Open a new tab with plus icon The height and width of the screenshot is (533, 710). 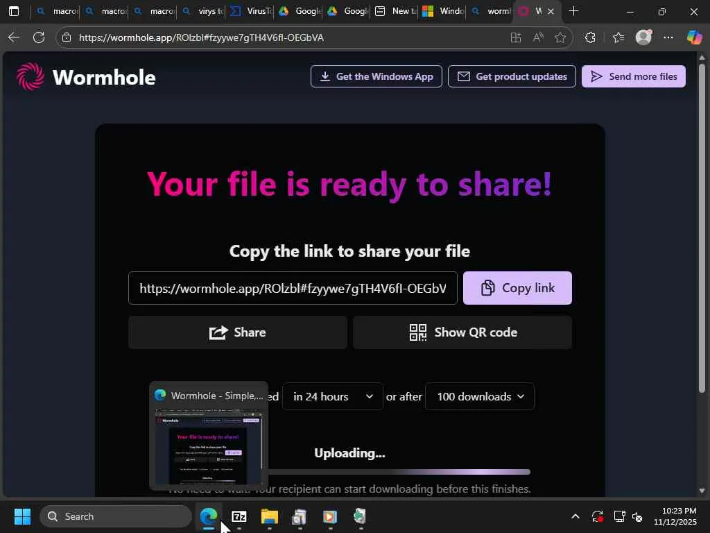tap(573, 11)
